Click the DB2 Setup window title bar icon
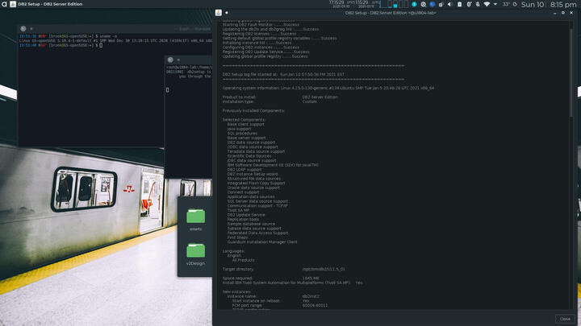The height and width of the screenshot is (326, 581). [x=218, y=13]
